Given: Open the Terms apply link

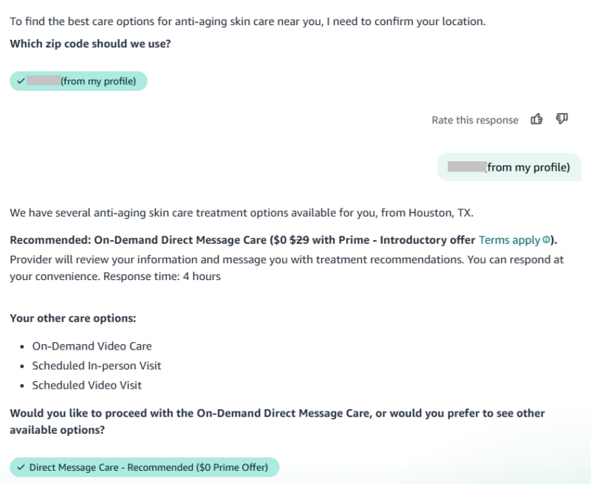Looking at the screenshot, I should click(510, 240).
